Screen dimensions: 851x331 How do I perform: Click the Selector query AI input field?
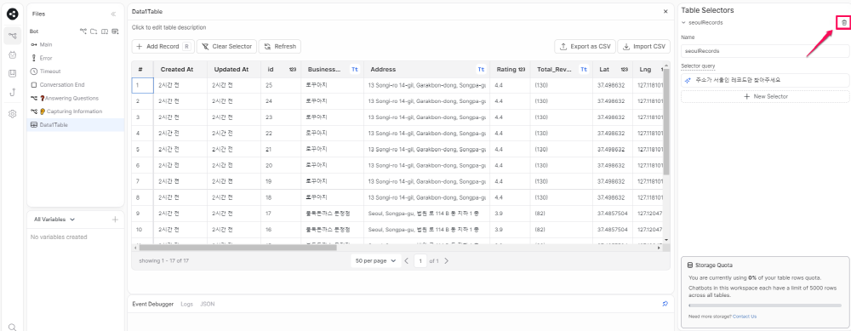[x=765, y=80]
